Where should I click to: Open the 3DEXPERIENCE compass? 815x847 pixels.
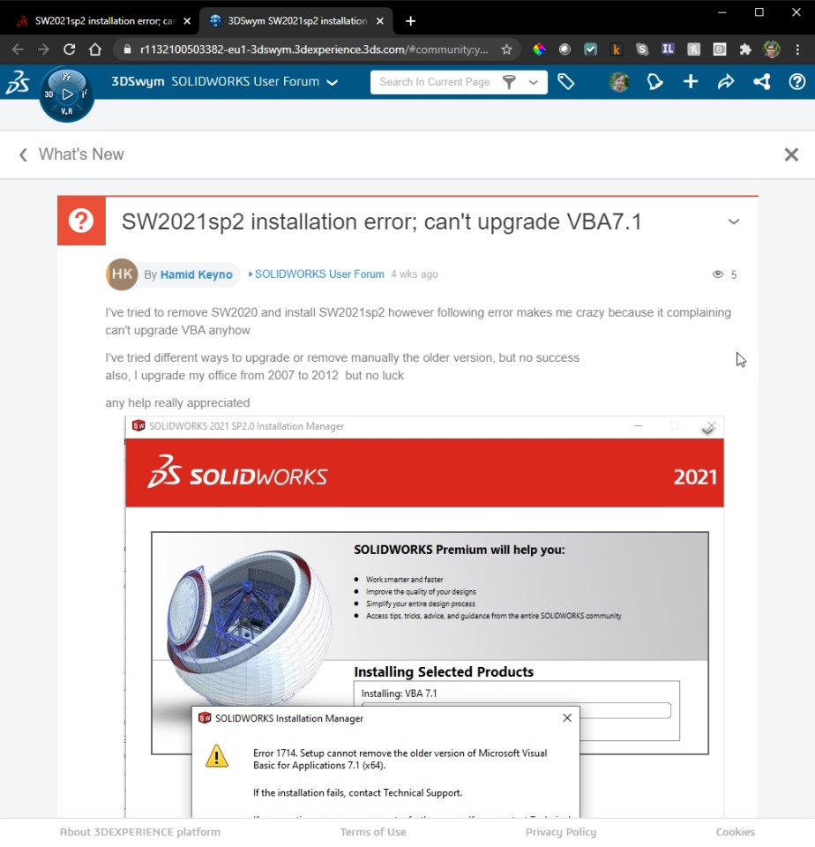[x=66, y=94]
